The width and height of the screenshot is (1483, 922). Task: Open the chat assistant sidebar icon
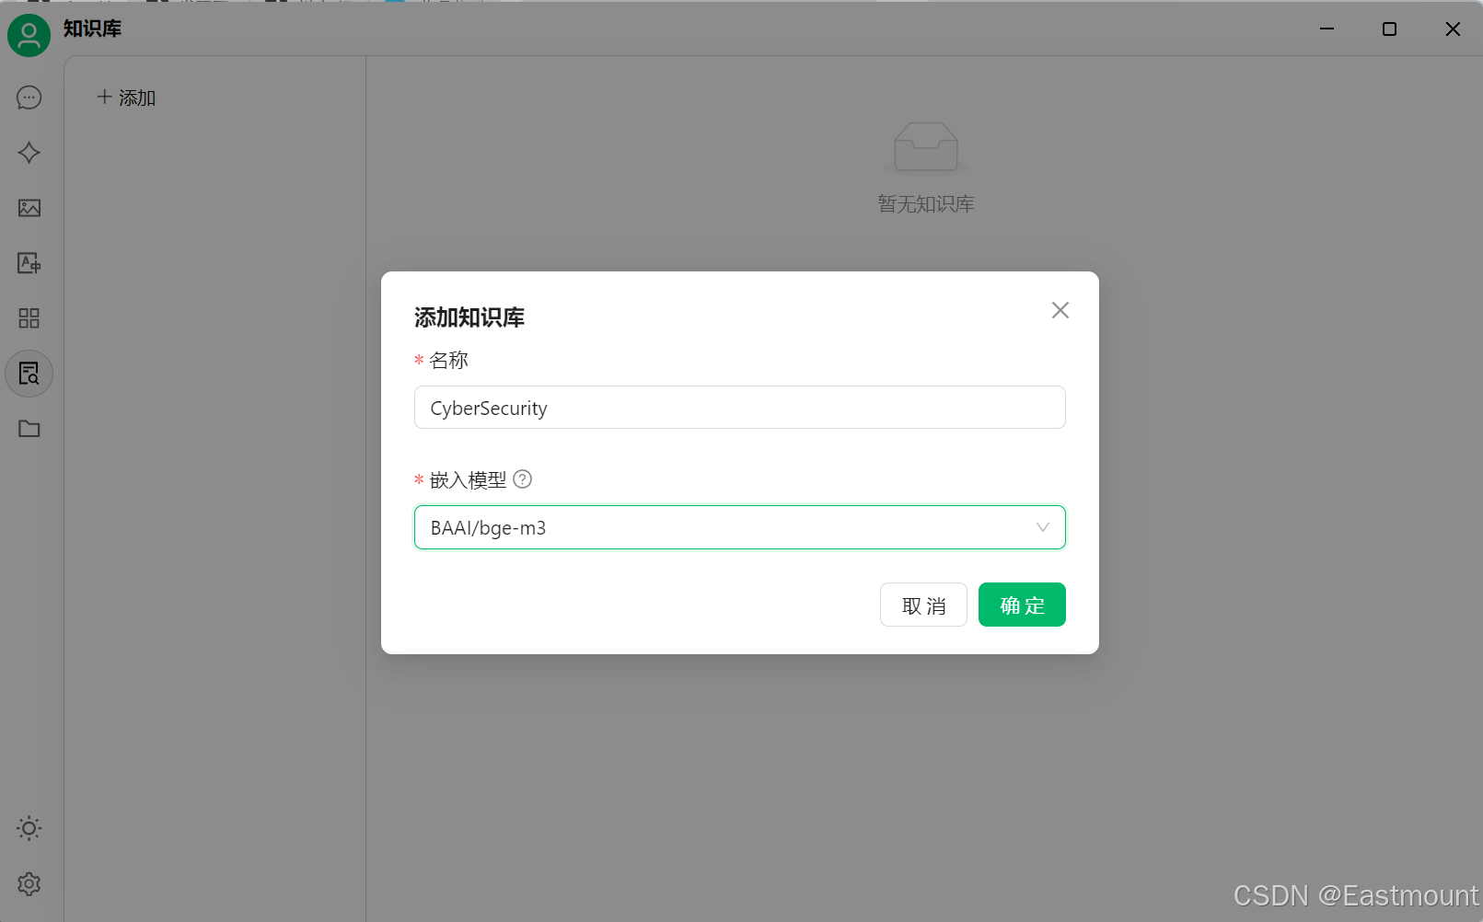(29, 98)
